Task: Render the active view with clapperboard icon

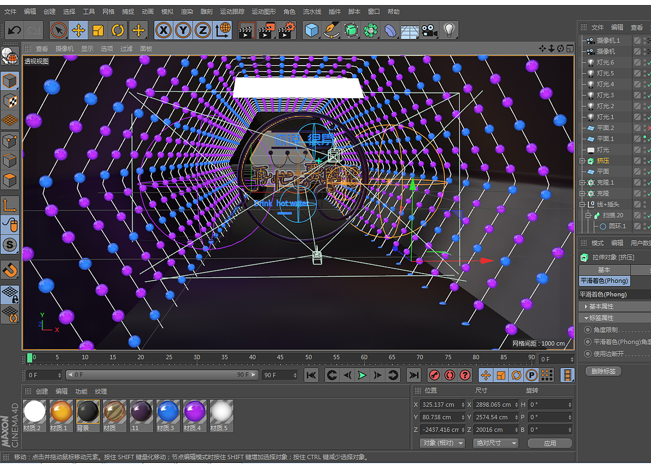Action: [x=247, y=31]
